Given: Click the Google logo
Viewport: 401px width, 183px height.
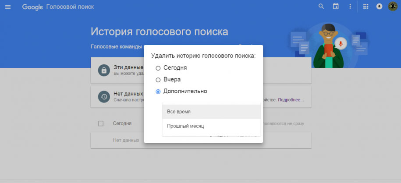Looking at the screenshot, I should pyautogui.click(x=33, y=7).
